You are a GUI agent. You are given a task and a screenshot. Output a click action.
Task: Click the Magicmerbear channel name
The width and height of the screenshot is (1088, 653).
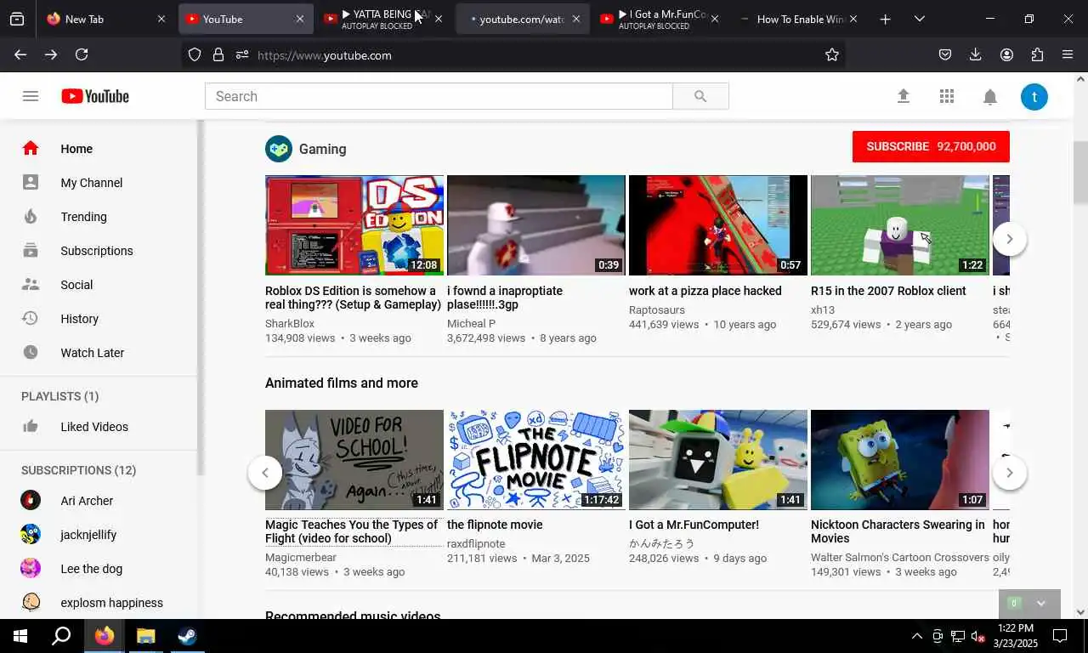click(x=301, y=558)
